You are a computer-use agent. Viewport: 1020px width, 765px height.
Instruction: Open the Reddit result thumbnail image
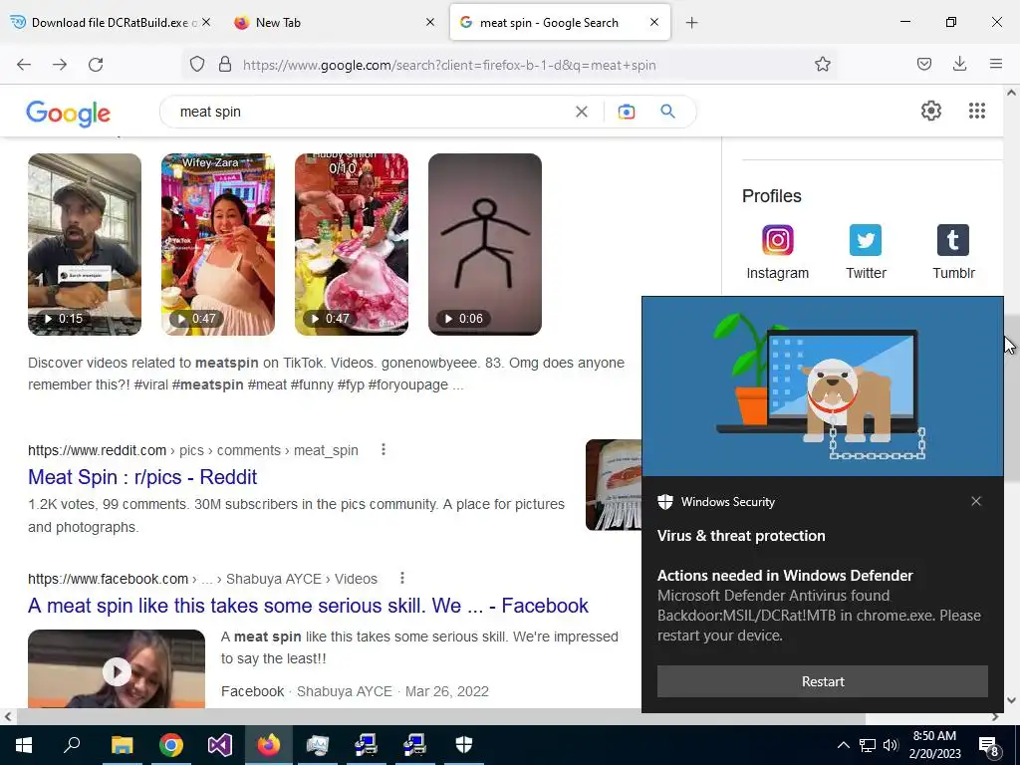coord(614,485)
